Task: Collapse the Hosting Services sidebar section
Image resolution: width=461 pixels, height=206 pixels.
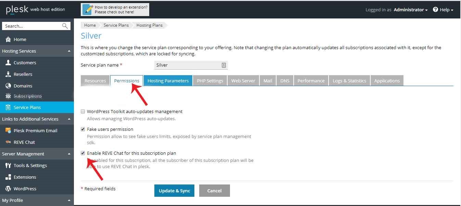Action: point(69,51)
